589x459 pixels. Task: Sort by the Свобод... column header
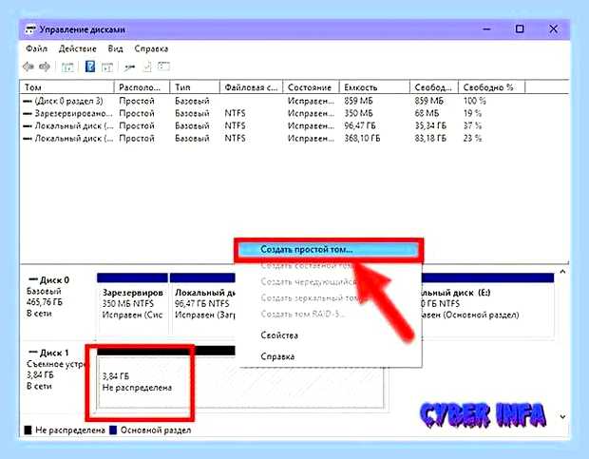click(434, 87)
